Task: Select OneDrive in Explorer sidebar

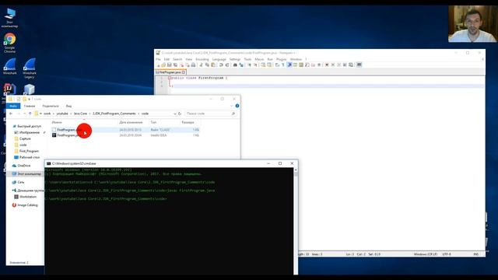Action: pos(24,166)
